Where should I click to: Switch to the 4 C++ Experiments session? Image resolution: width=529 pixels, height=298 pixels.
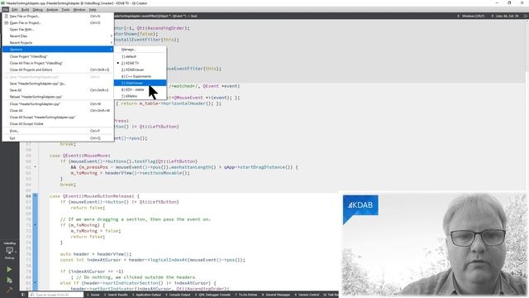[140, 76]
